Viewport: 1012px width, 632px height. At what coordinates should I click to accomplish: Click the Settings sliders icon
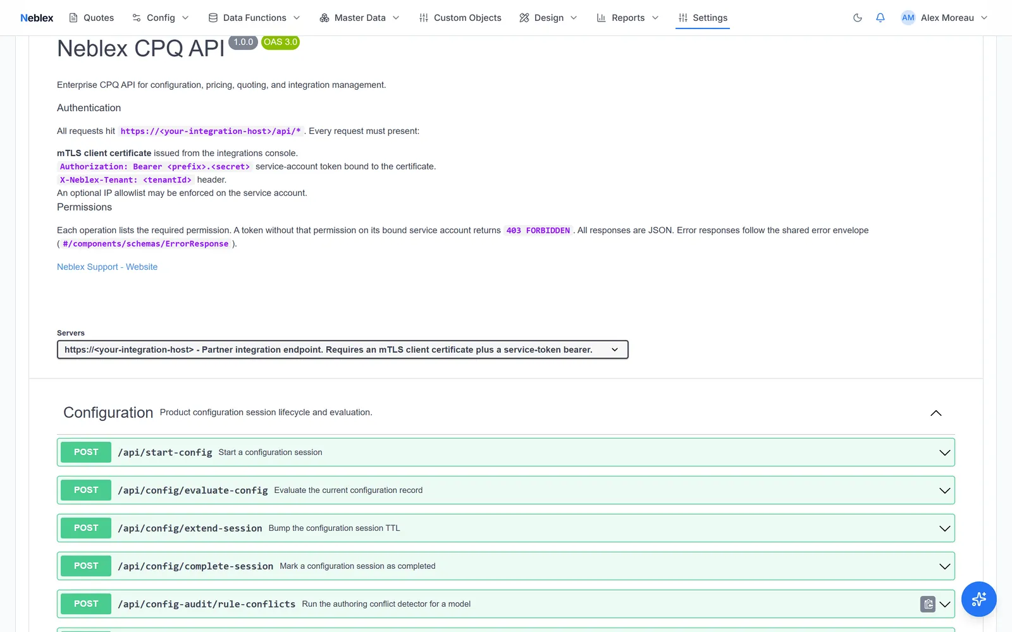coord(683,18)
